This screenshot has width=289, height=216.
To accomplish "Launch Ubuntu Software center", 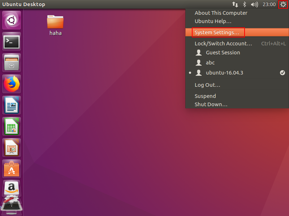I will coord(12,169).
